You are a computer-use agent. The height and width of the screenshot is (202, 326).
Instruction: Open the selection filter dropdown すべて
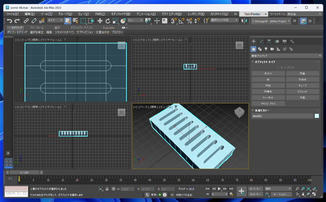click(55, 20)
